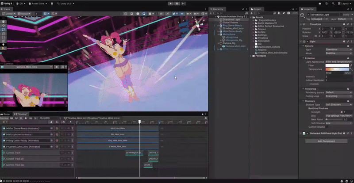Select the Project tab

tap(256, 9)
